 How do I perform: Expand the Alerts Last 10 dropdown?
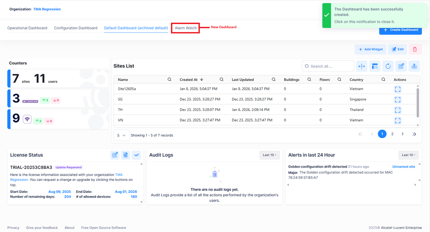(408, 155)
